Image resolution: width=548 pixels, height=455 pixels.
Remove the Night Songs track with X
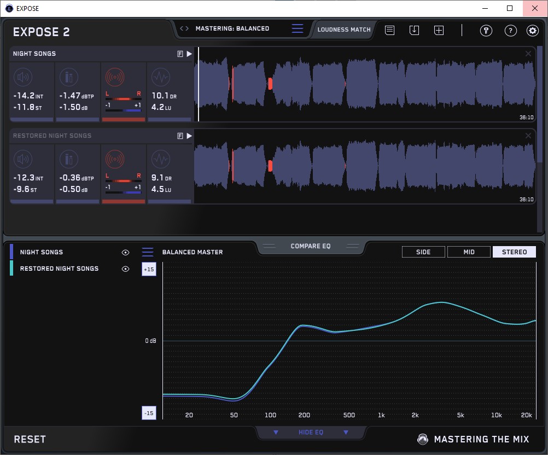click(x=528, y=54)
